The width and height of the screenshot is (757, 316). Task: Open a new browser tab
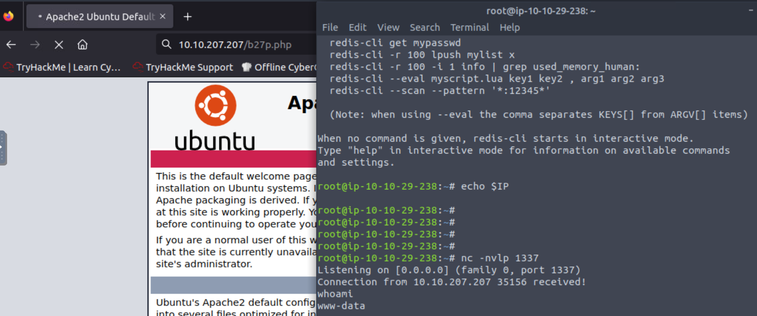point(187,17)
